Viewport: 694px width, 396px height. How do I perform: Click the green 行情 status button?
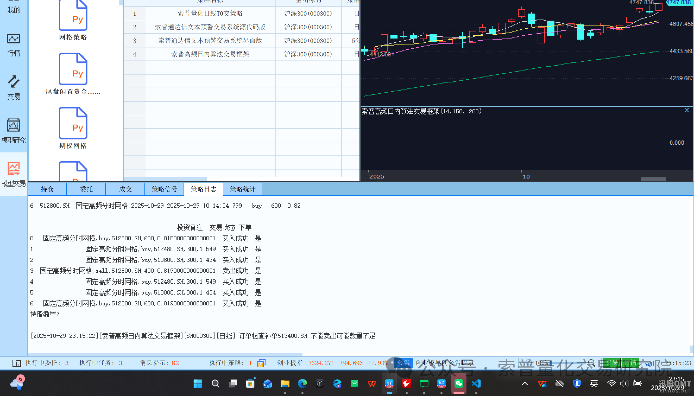click(630, 363)
